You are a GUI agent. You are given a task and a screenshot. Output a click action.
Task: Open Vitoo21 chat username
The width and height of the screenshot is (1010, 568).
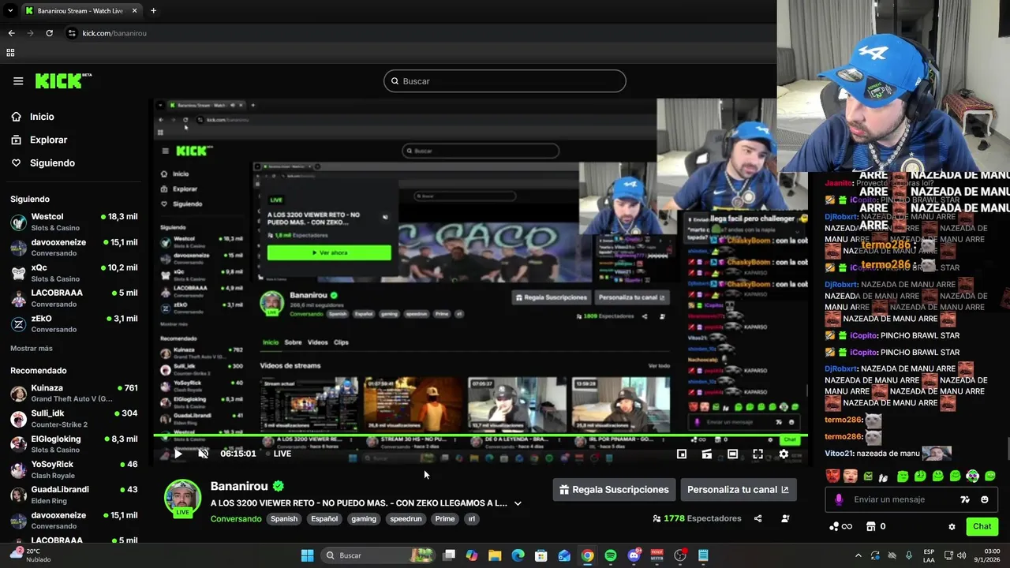[x=840, y=454]
